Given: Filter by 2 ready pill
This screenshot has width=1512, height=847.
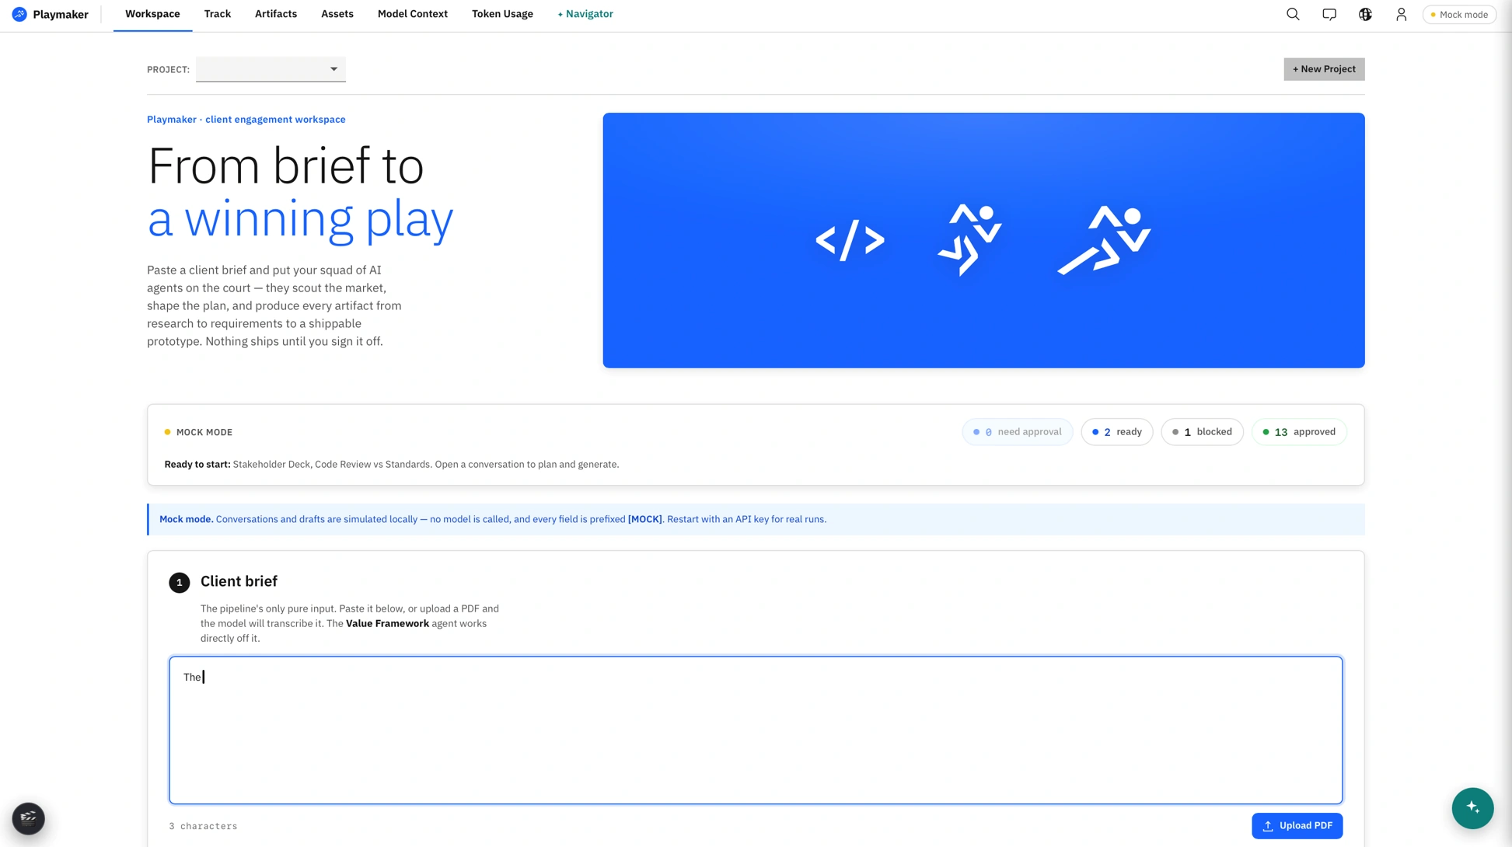Looking at the screenshot, I should [1116, 432].
